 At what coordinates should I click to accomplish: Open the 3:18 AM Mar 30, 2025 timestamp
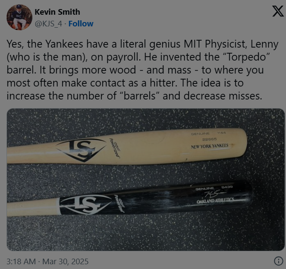(x=47, y=261)
